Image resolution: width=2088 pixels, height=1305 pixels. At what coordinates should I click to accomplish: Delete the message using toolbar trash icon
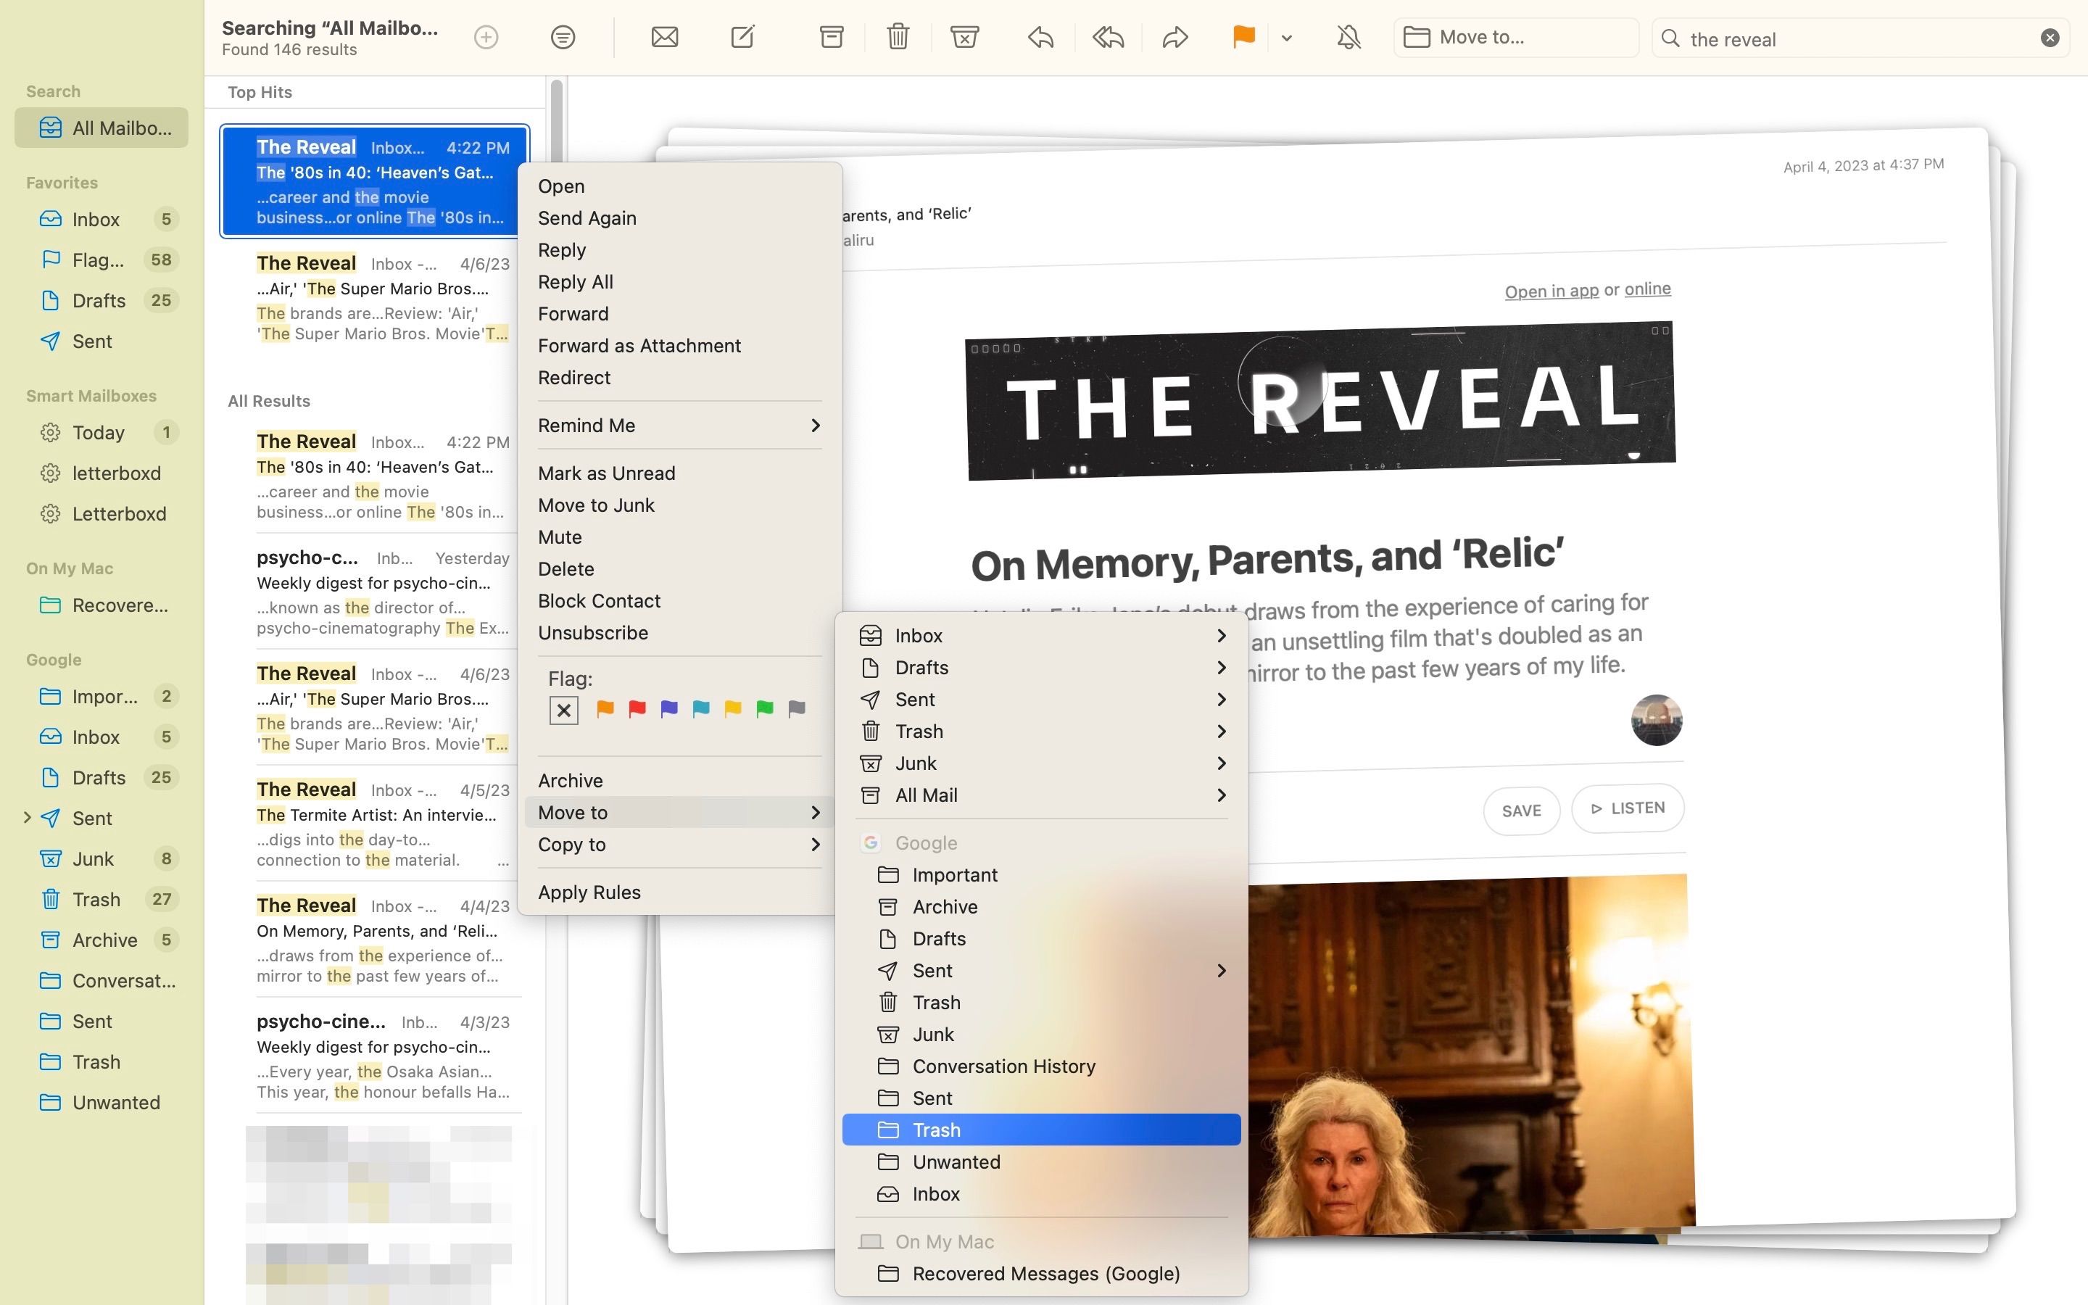(896, 37)
